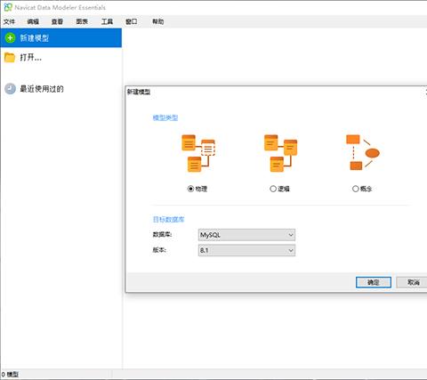Select the physical model diagram icon
This screenshot has width=427, height=380.
point(198,153)
